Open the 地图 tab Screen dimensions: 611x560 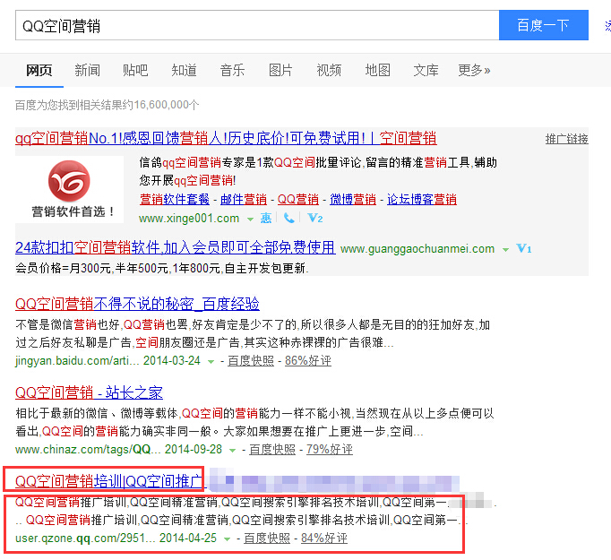377,71
